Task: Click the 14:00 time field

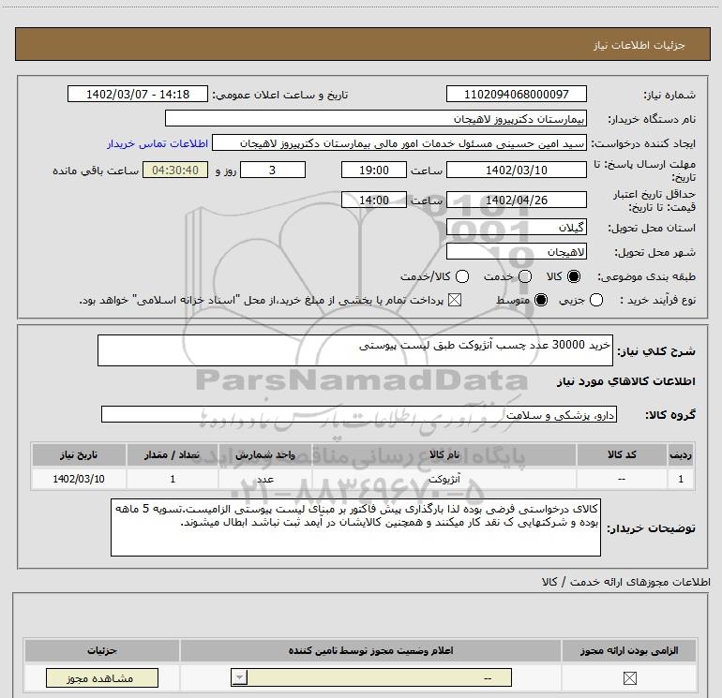Action: 374,200
